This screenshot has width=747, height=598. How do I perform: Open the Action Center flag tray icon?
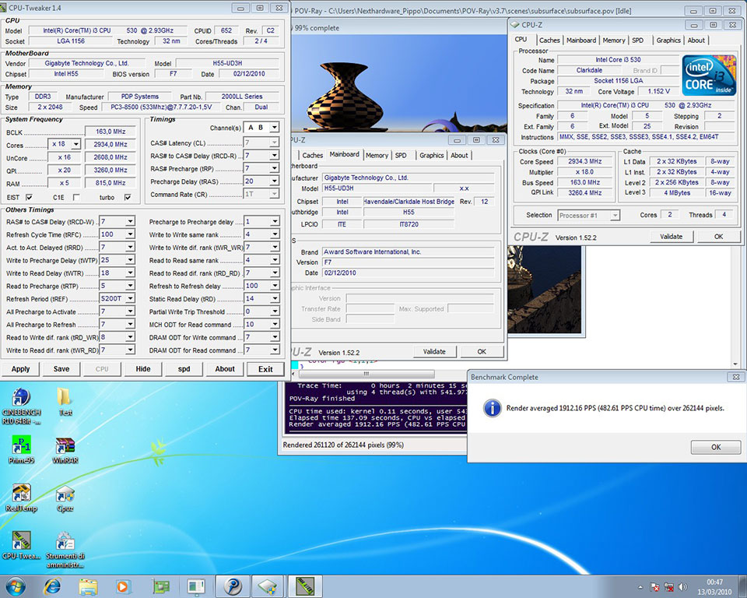[x=655, y=587]
